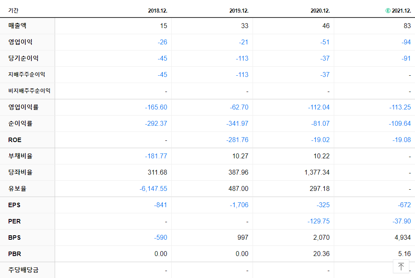The image size is (415, 278).
Task: Click the 부채비율 row label
Action: 20,156
